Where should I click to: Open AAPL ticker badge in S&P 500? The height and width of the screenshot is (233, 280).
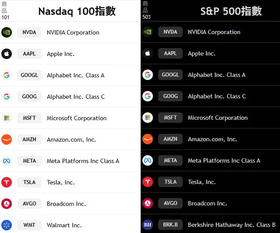170,53
